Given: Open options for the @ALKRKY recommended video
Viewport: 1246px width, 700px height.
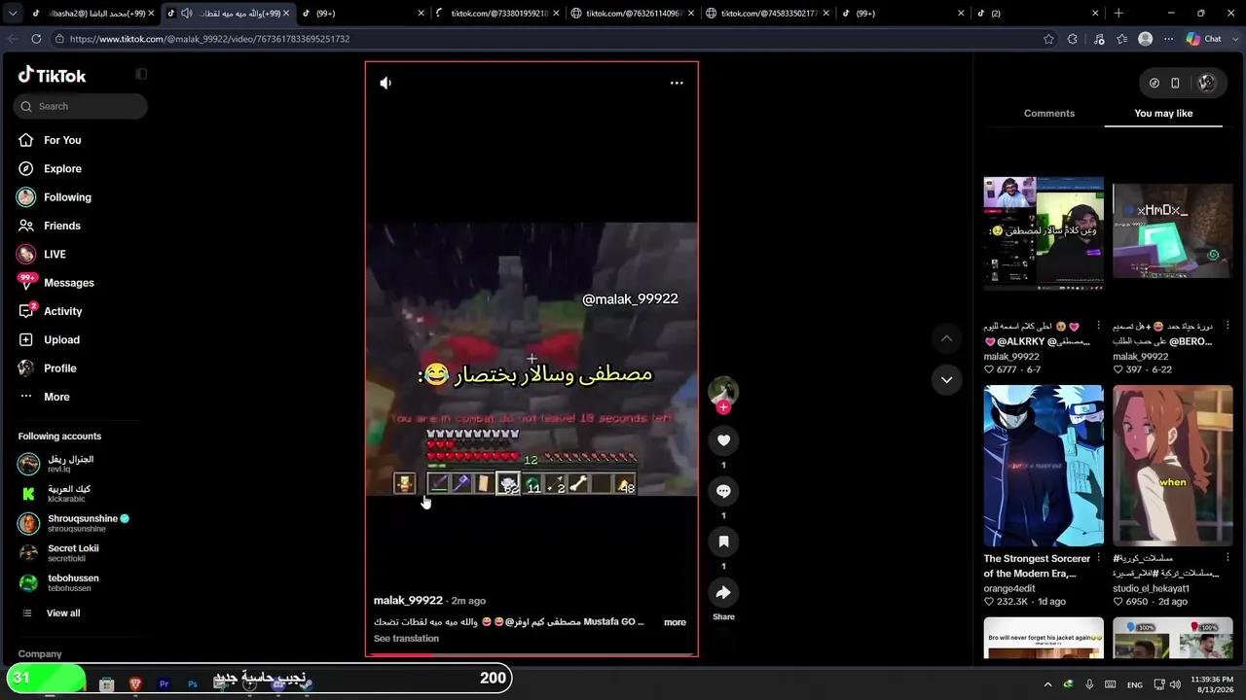Looking at the screenshot, I should 1099,326.
